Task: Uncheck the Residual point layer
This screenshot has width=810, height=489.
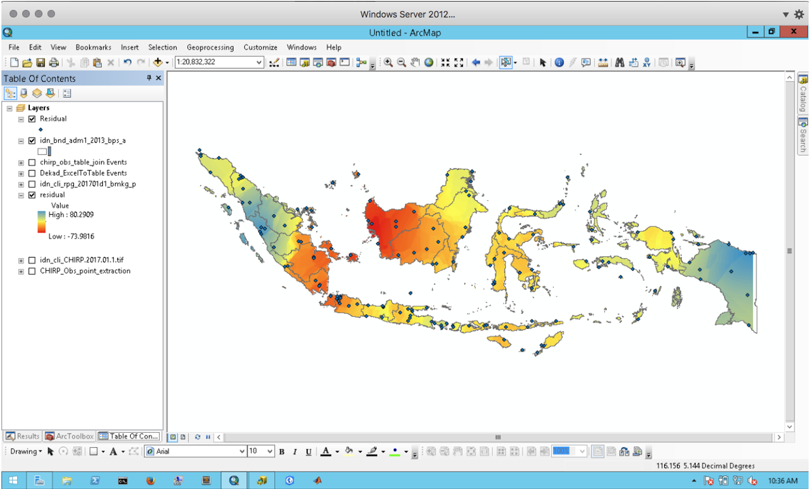Action: pos(32,119)
